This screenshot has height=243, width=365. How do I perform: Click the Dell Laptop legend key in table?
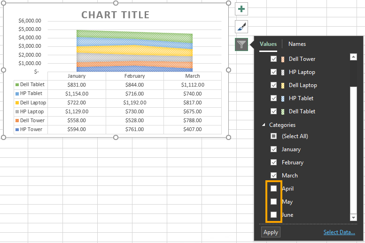tap(17, 103)
